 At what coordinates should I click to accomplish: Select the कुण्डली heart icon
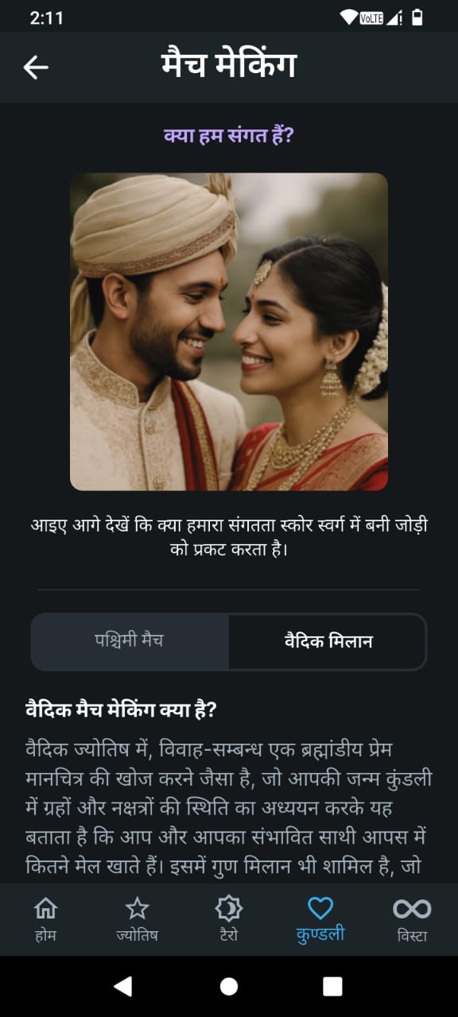pos(320,908)
